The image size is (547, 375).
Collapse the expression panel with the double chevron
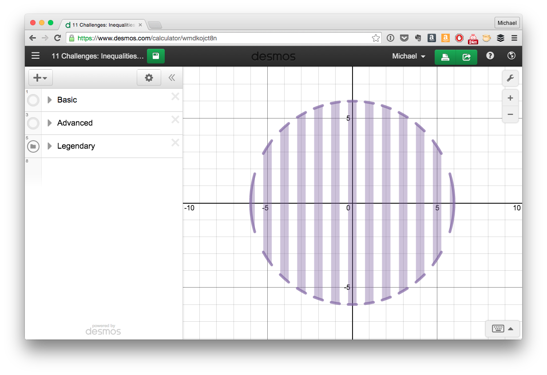click(172, 78)
